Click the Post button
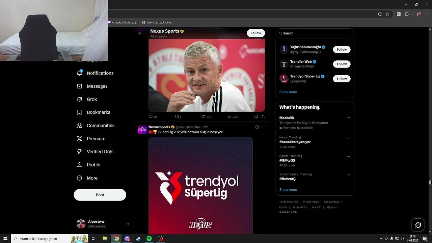The image size is (432, 243). [x=100, y=195]
